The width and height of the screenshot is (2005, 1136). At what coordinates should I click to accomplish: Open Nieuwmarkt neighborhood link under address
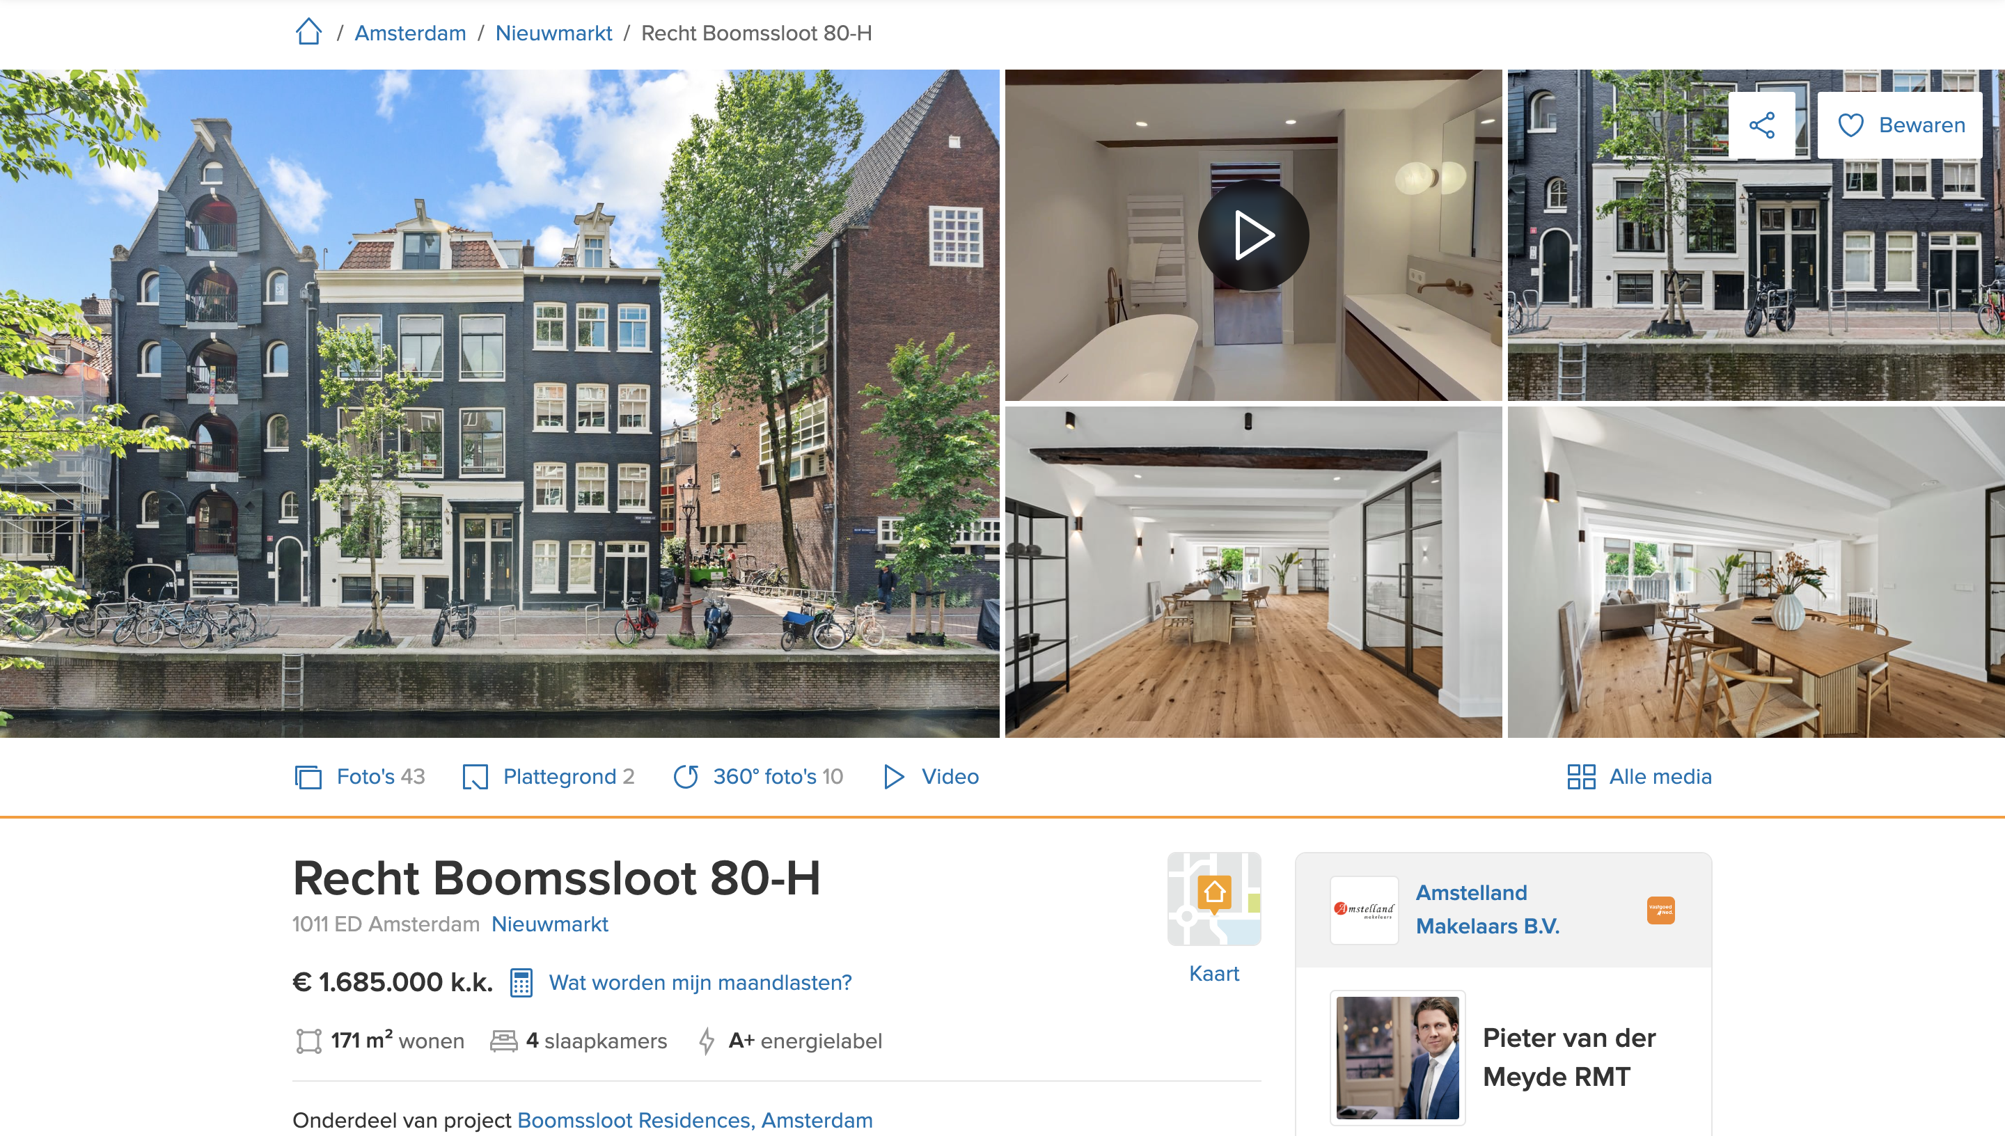549,924
